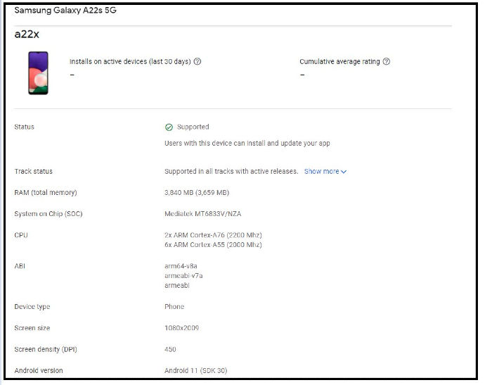Click the plain armeabi ABI value

pos(177,285)
